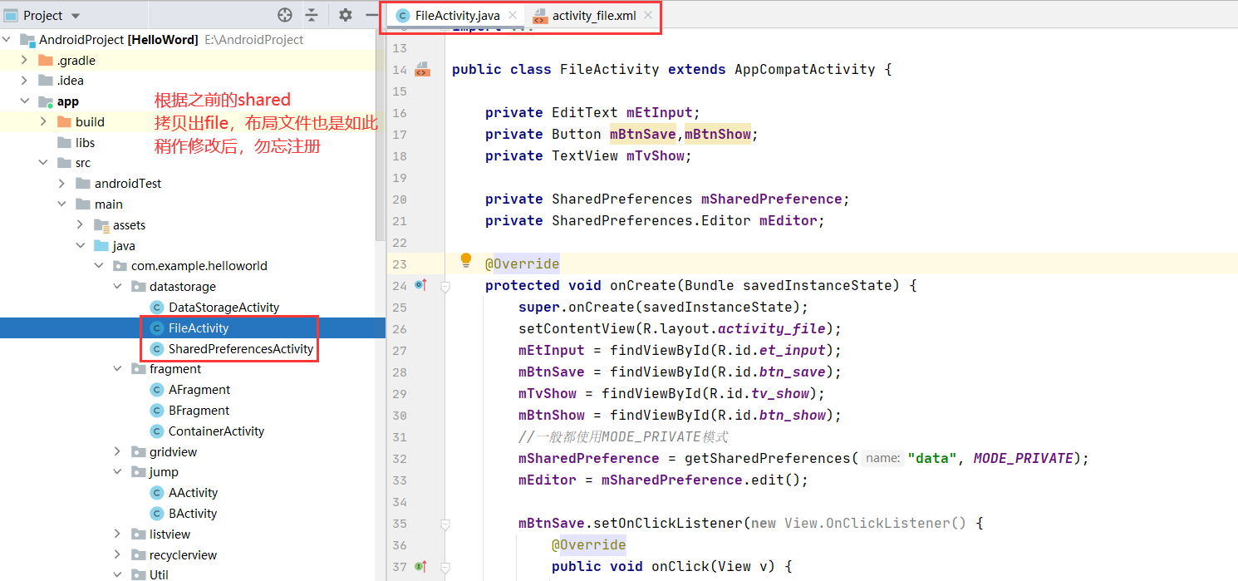Open Project panel settings gear

point(346,15)
